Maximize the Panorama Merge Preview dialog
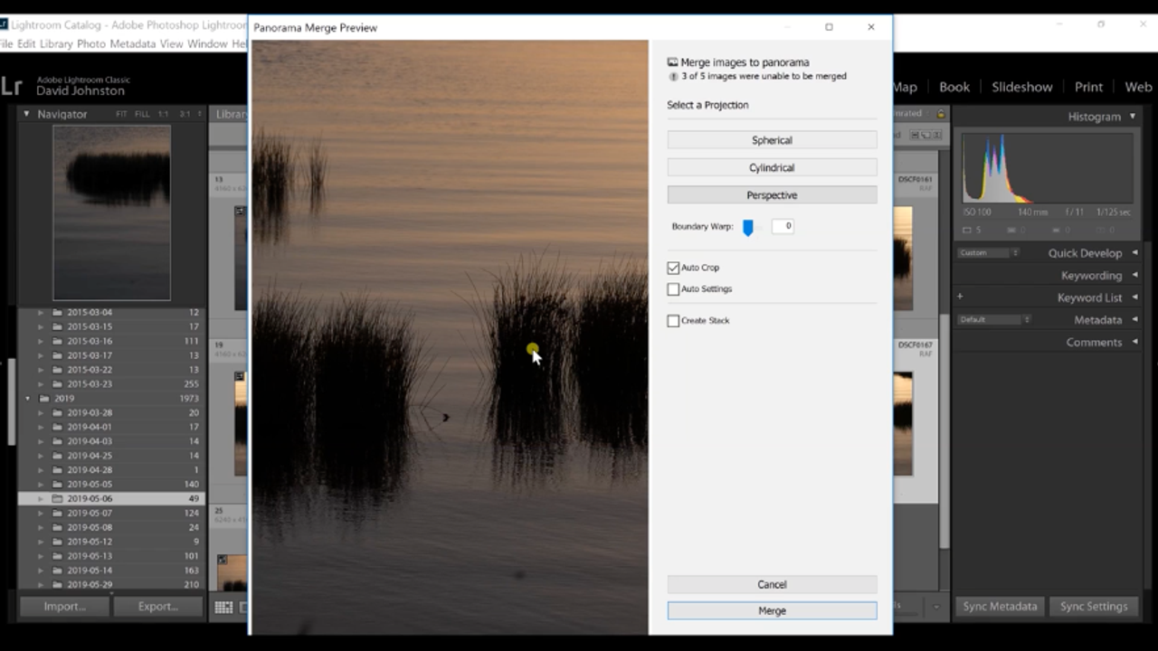 tap(829, 27)
